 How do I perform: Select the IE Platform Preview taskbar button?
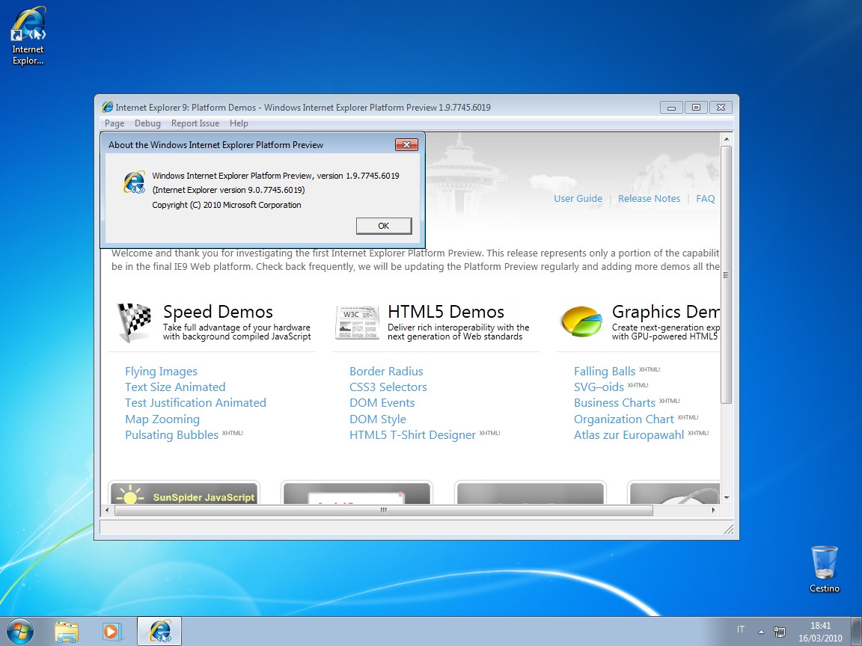(x=159, y=632)
